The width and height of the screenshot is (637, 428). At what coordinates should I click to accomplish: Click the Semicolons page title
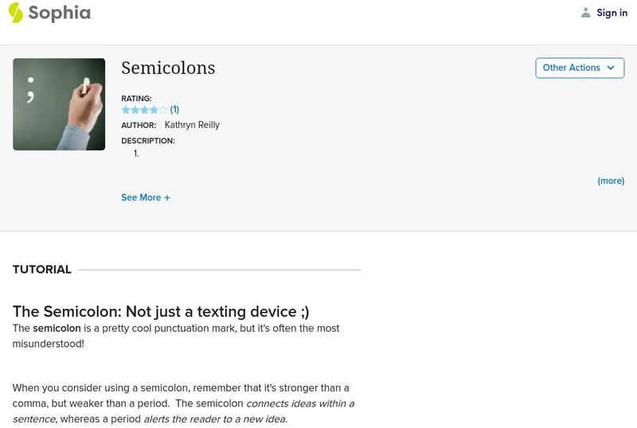pos(168,68)
